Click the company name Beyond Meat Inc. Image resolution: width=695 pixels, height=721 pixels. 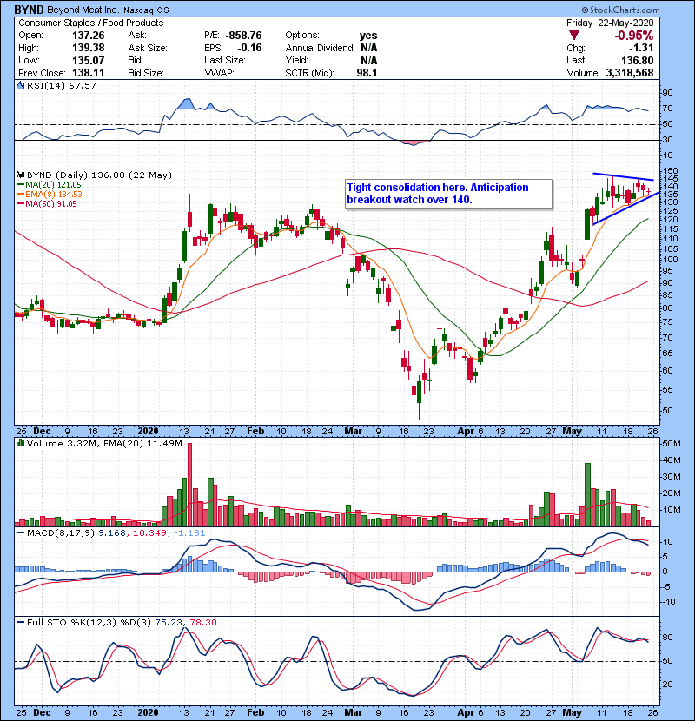(x=83, y=10)
